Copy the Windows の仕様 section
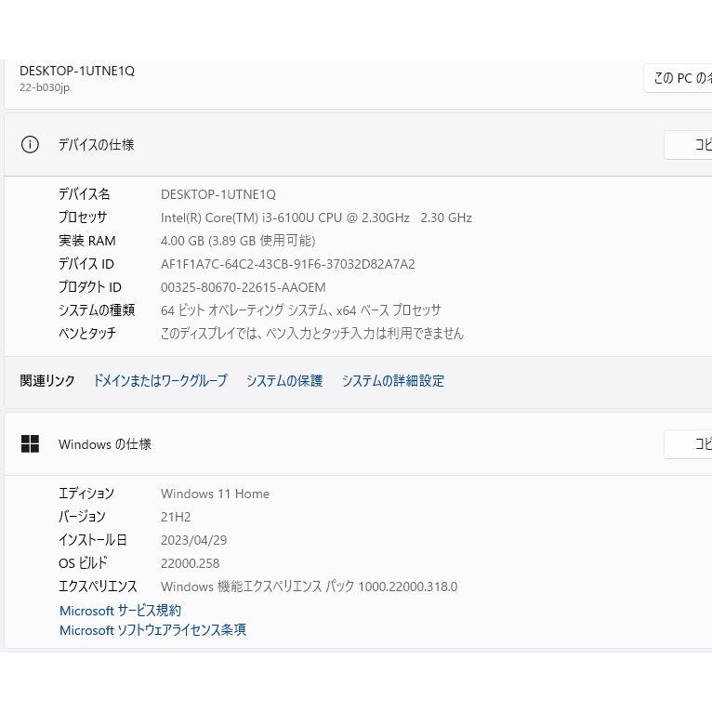Viewport: 712px width, 712px height. tap(688, 443)
